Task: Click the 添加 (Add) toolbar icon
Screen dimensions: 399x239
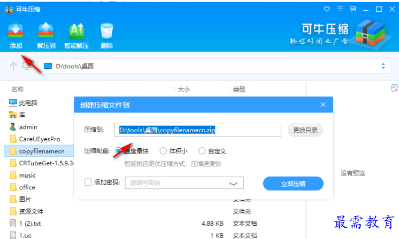Action: tap(16, 35)
